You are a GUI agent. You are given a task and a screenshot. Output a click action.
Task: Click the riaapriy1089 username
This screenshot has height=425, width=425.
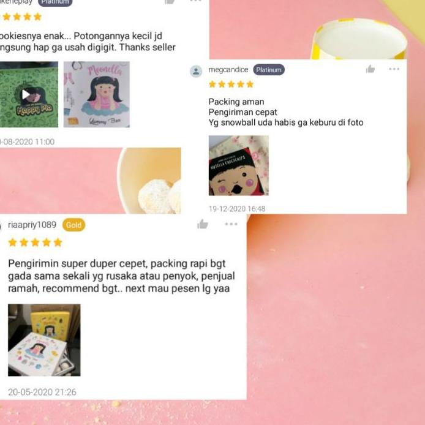click(x=32, y=225)
